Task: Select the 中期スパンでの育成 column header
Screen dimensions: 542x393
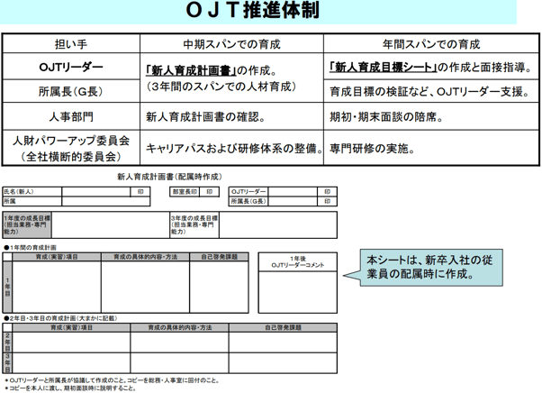Action: click(x=230, y=44)
